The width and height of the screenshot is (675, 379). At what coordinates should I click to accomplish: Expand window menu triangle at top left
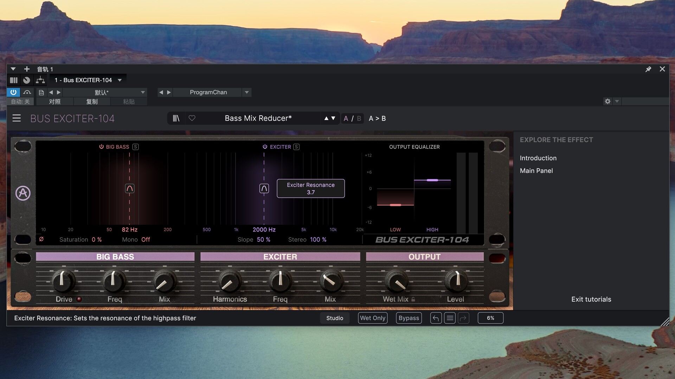[13, 69]
